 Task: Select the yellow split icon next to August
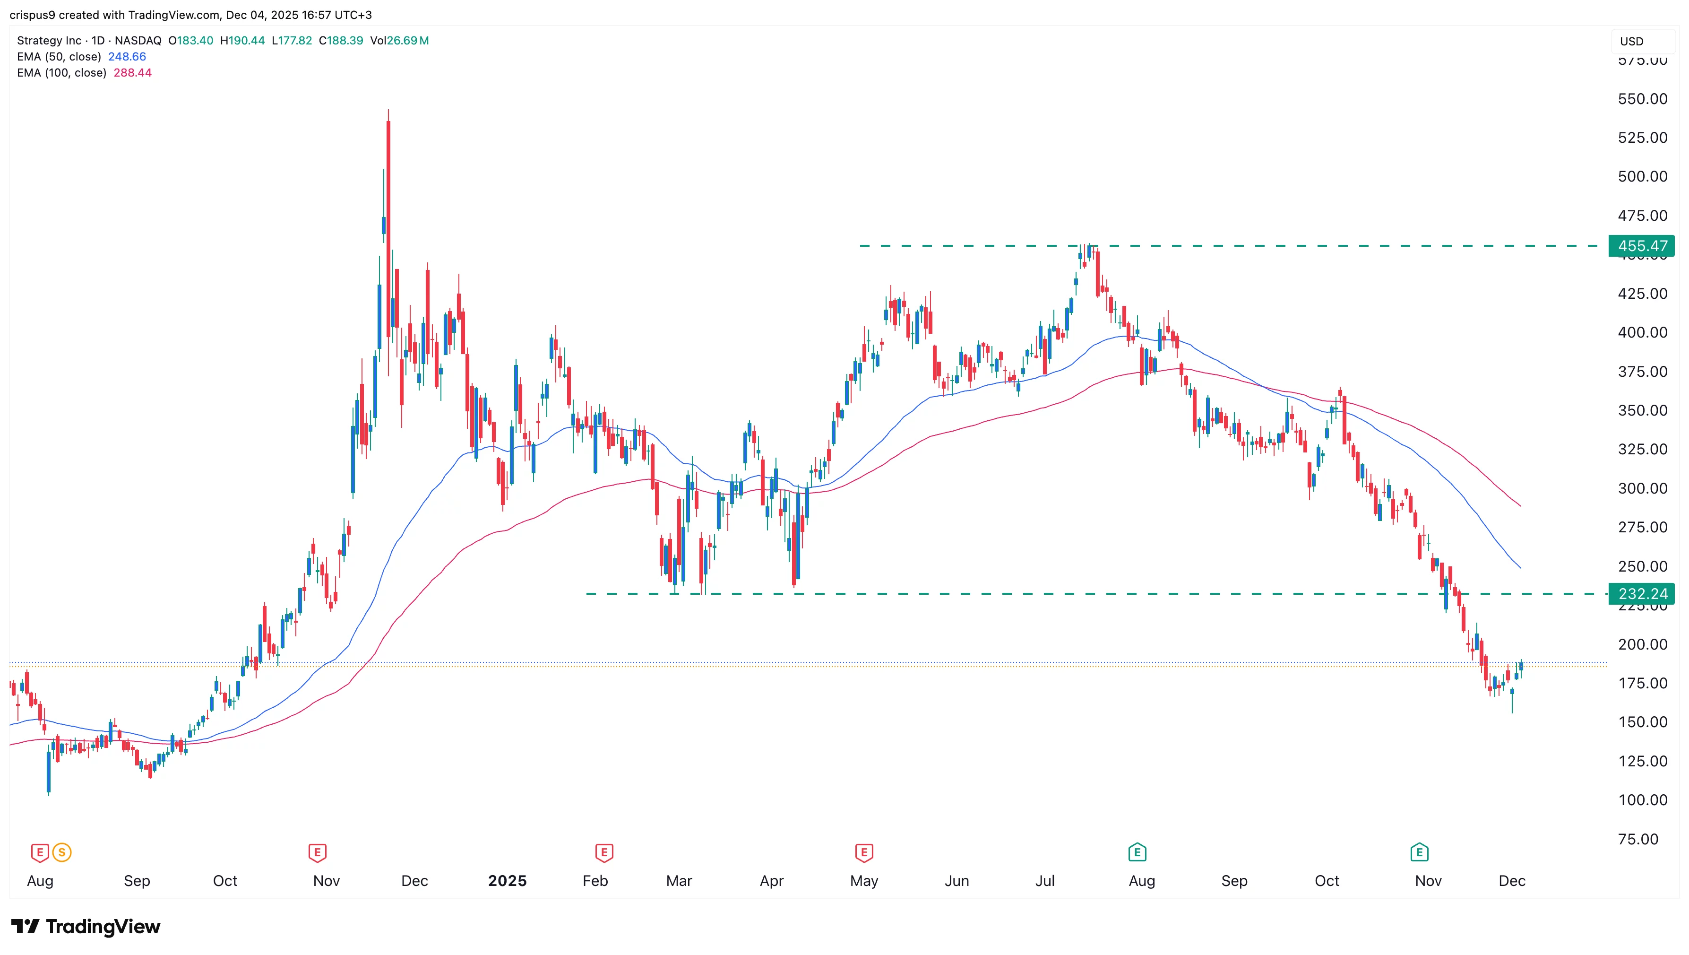(61, 852)
